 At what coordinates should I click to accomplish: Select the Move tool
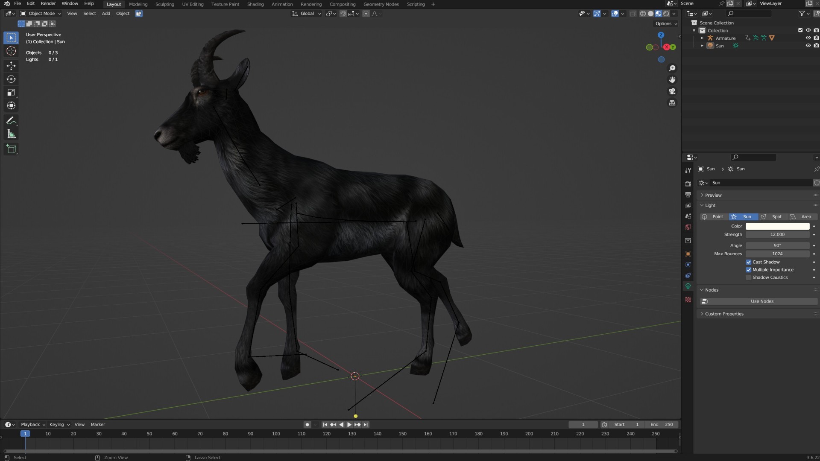[x=11, y=65]
